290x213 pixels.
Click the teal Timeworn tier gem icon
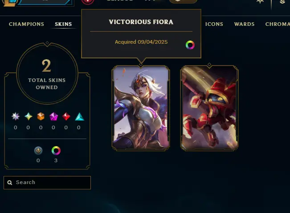point(80,117)
